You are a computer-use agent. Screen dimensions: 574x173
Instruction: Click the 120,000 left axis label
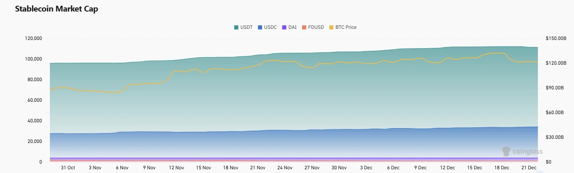tap(34, 38)
